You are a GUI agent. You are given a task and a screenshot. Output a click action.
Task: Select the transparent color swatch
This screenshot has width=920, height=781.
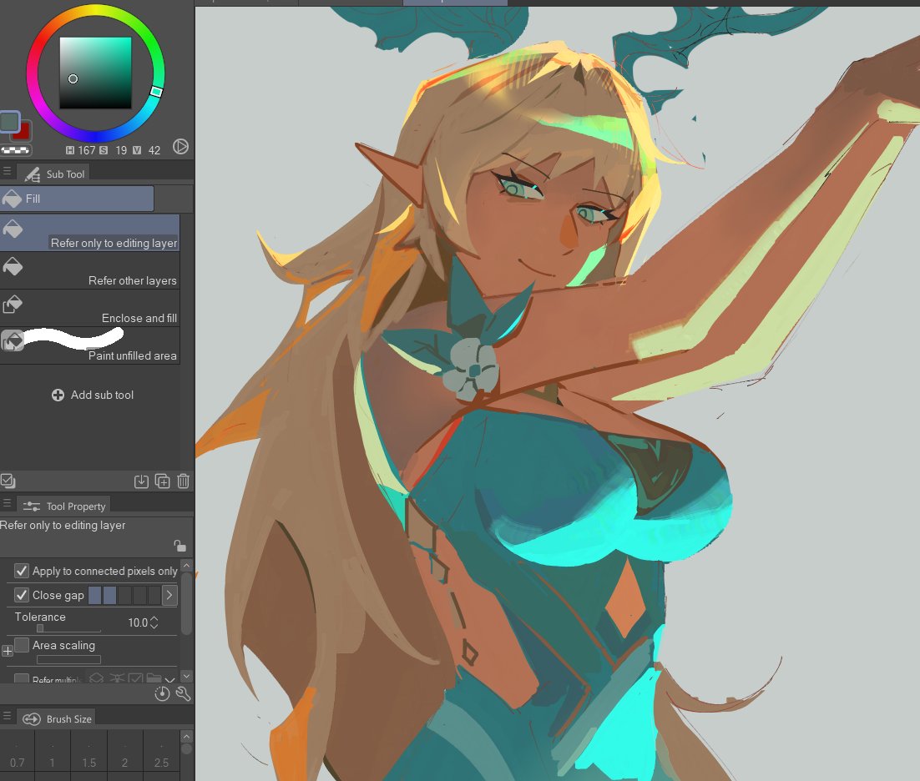tap(16, 150)
